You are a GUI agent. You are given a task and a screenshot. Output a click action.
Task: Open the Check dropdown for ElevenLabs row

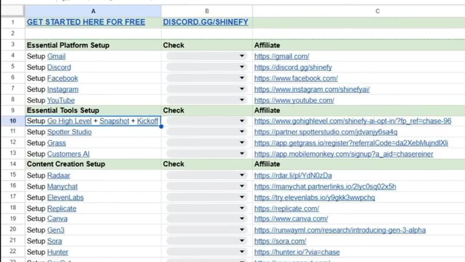pos(206,197)
